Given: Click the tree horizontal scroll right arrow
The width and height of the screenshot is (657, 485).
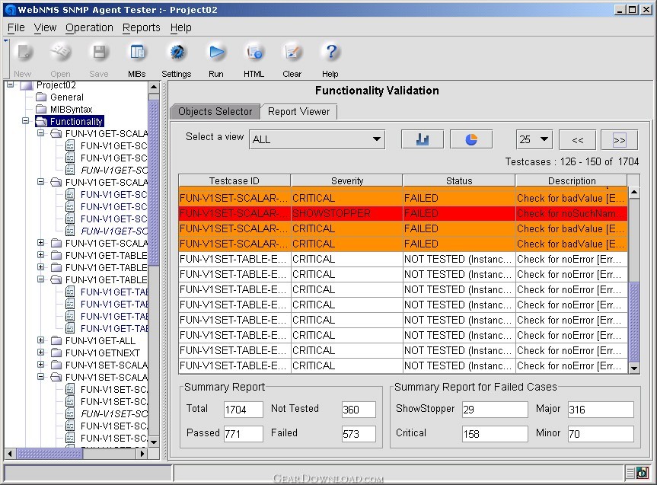Looking at the screenshot, I should (142, 453).
